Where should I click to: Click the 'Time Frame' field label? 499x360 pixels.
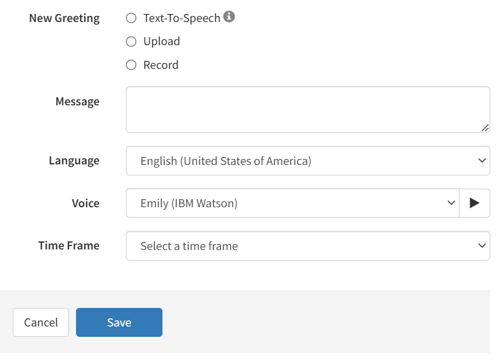(x=68, y=245)
